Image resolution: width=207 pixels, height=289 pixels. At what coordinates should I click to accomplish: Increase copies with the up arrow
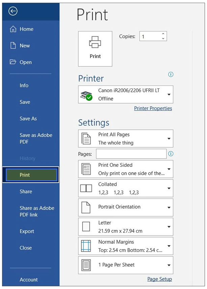point(163,34)
